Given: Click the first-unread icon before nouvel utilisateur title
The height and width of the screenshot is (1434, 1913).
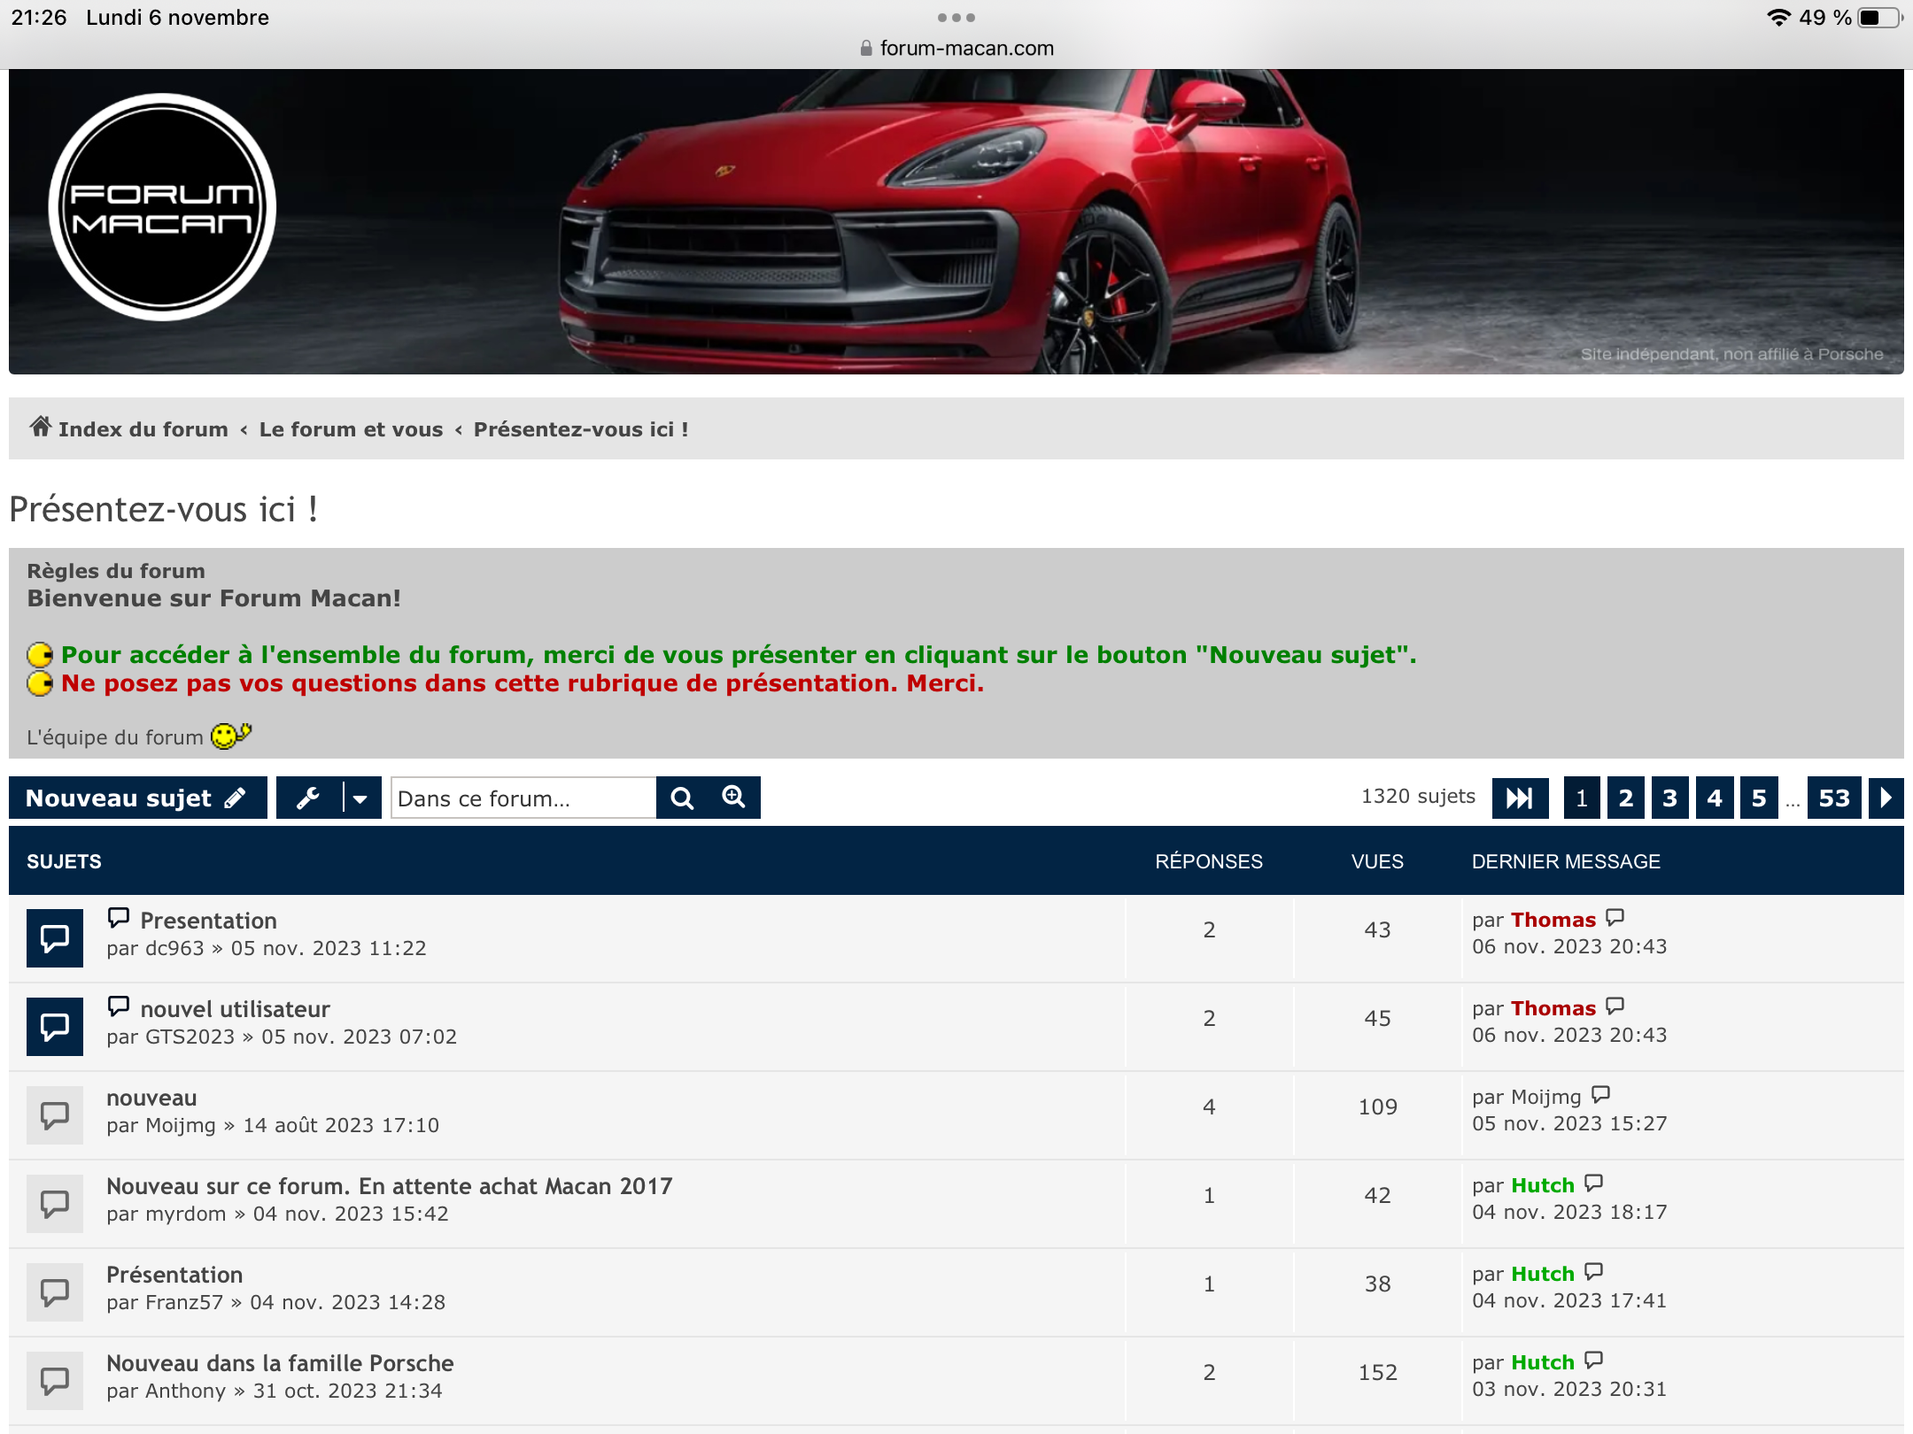Looking at the screenshot, I should (x=119, y=1006).
